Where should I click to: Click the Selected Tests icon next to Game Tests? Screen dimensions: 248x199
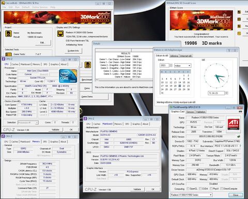pyautogui.click(x=8, y=54)
